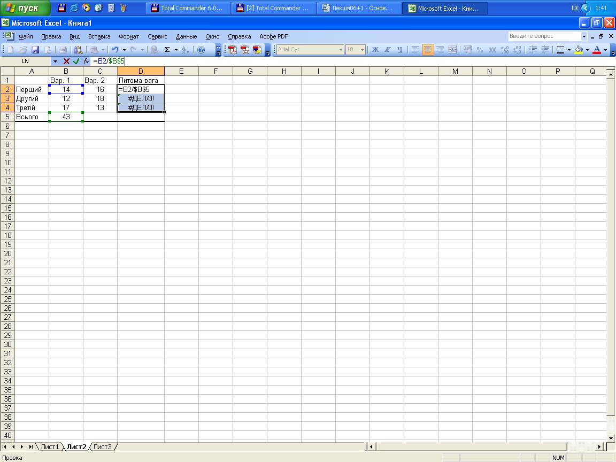This screenshot has height=462, width=616.
Task: Open the Файл menu
Action: click(x=26, y=36)
